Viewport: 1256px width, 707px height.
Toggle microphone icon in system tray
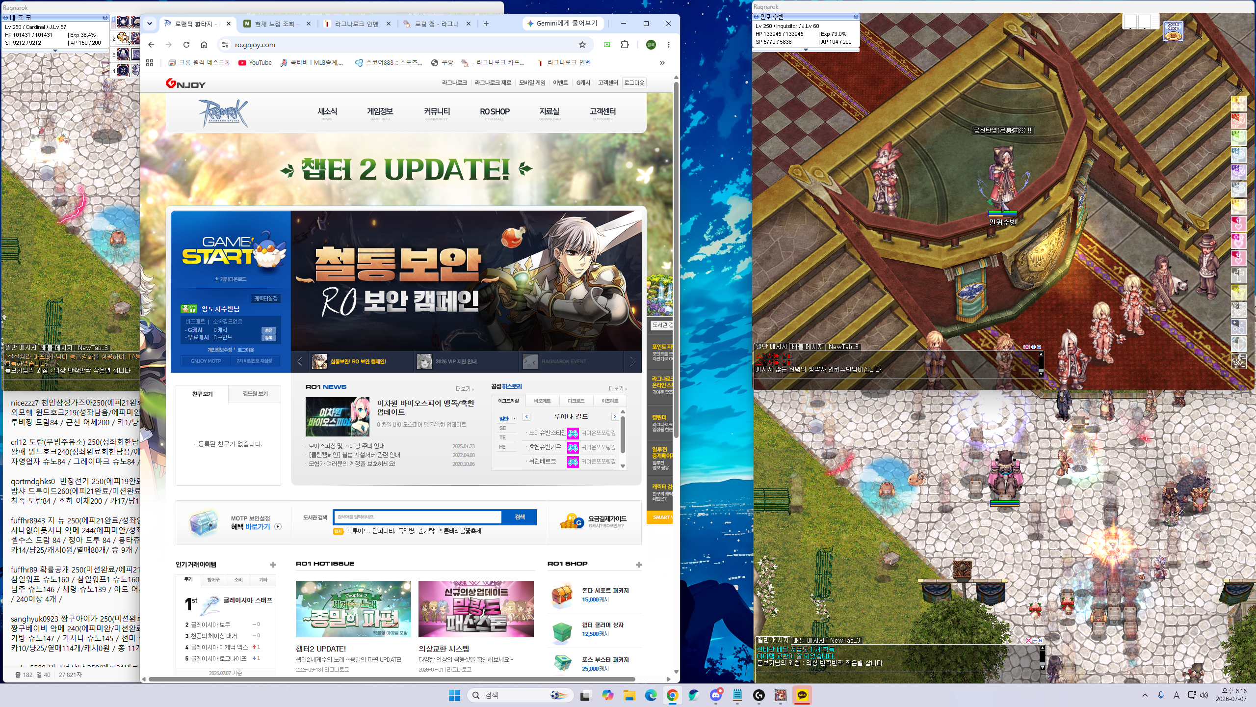pos(1161,695)
